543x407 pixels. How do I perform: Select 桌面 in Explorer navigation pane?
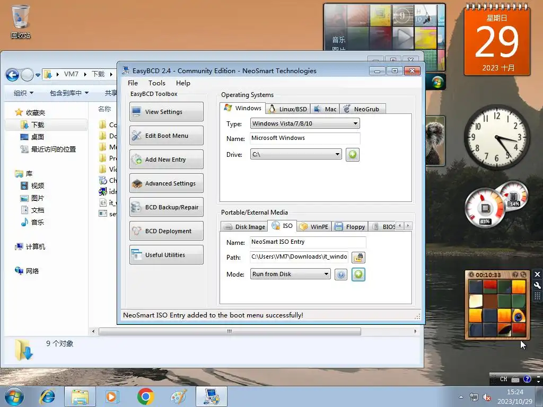coord(37,137)
